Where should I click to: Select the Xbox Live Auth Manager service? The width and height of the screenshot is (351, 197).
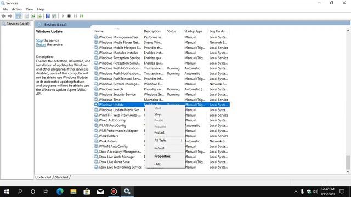tap(120, 157)
